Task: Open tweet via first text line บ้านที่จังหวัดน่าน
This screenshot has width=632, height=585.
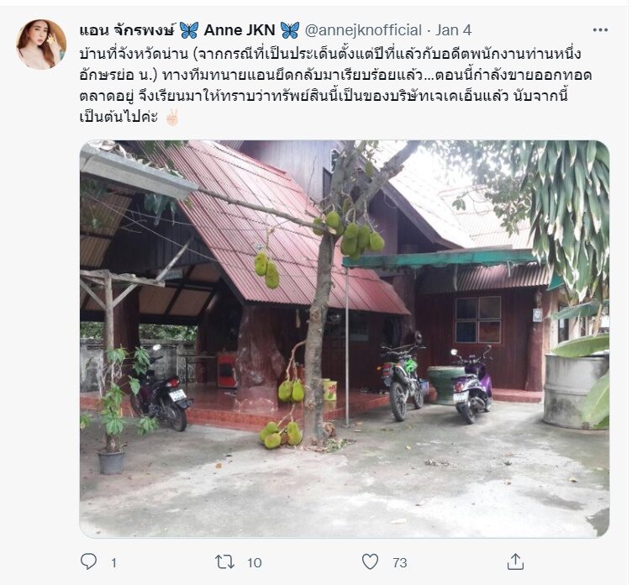Action: 330,54
